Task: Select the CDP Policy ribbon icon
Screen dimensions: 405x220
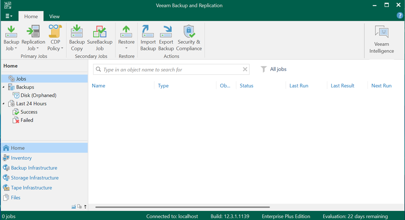Action: pos(55,31)
